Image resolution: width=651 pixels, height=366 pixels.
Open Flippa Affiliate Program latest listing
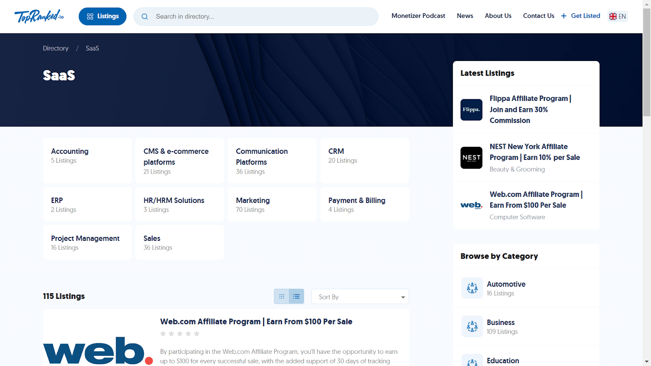tap(531, 109)
